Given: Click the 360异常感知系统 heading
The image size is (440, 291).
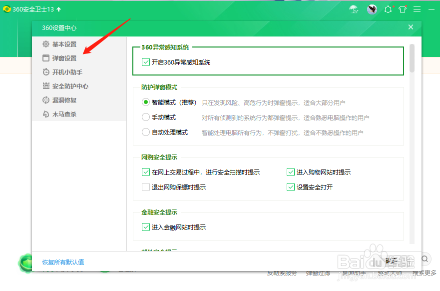Looking at the screenshot, I should [165, 47].
